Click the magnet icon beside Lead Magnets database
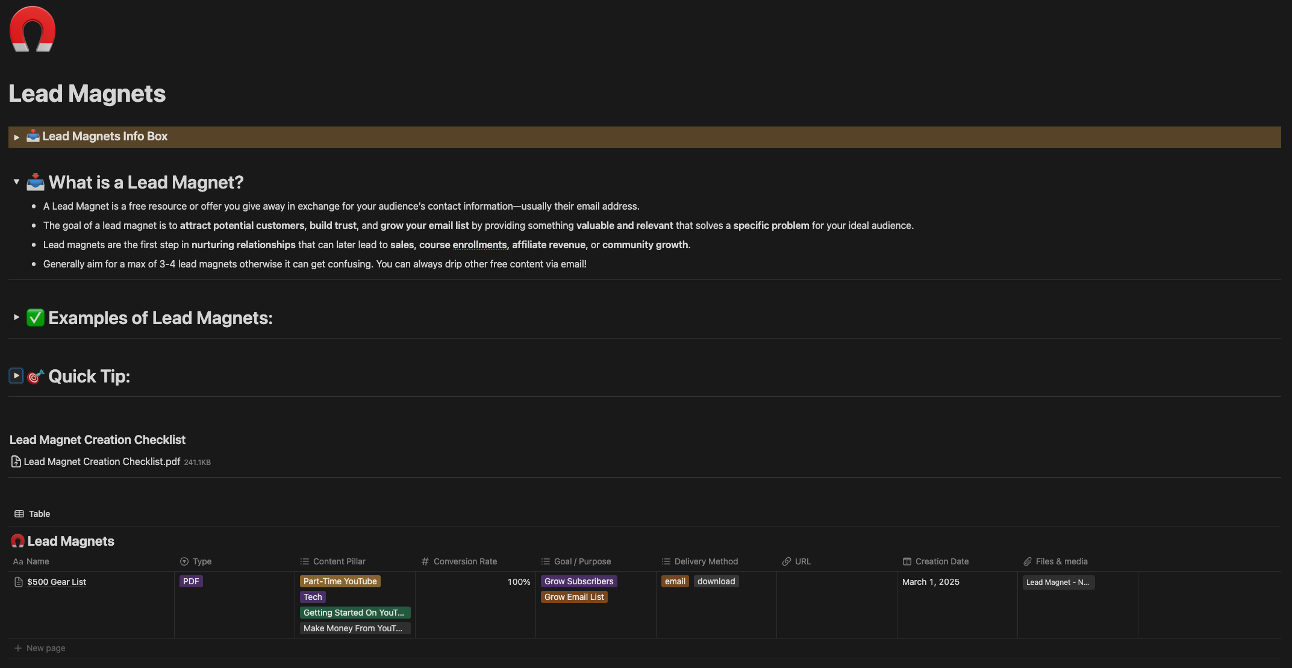Image resolution: width=1292 pixels, height=668 pixels. (17, 541)
